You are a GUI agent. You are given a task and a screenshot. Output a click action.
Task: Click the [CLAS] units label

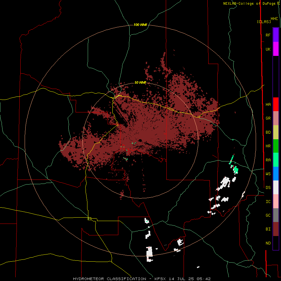(264, 22)
